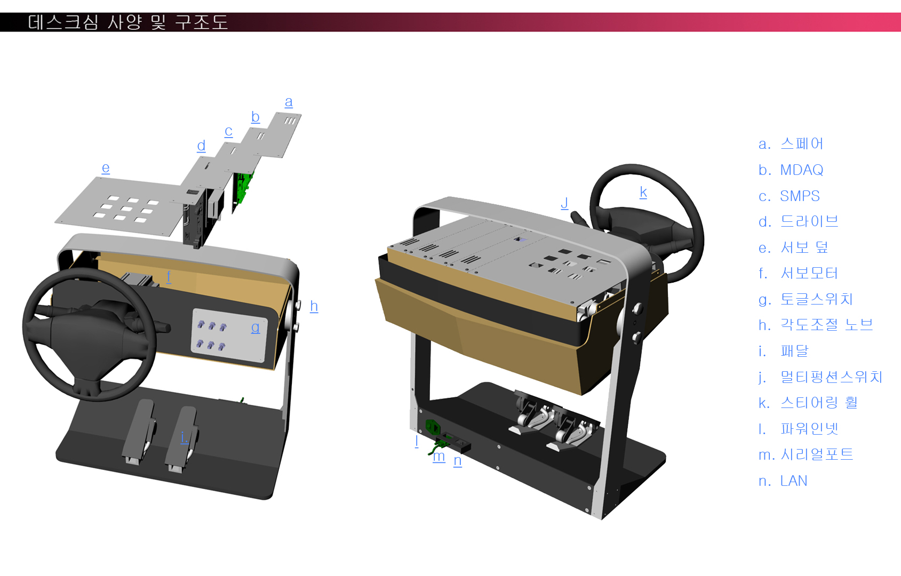Click the 'd' label link near the drive plate

(x=201, y=146)
